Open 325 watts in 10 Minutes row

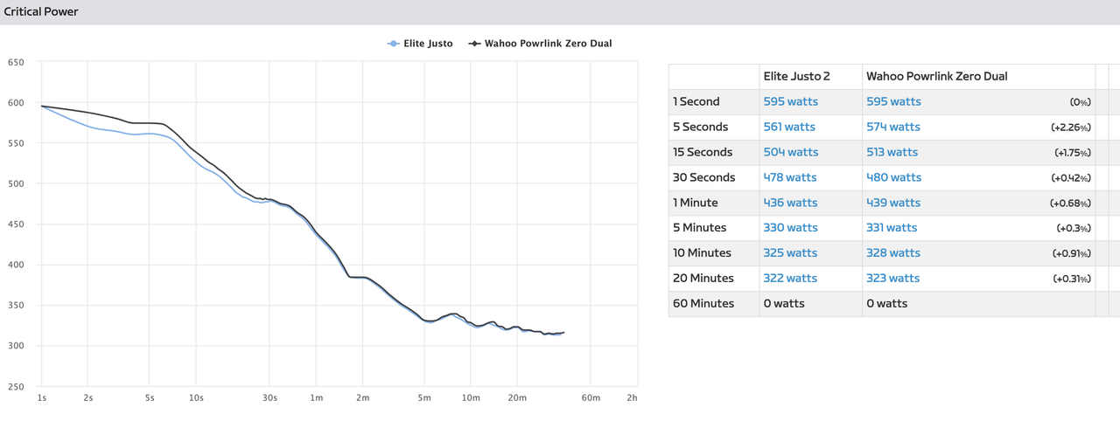click(x=790, y=253)
